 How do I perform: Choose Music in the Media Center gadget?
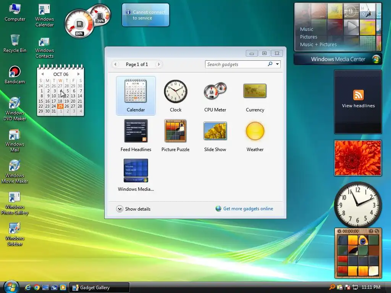pos(307,29)
